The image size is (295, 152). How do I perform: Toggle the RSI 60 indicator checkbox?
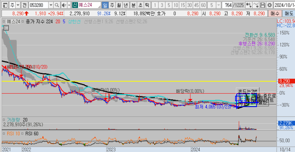(x=23, y=134)
